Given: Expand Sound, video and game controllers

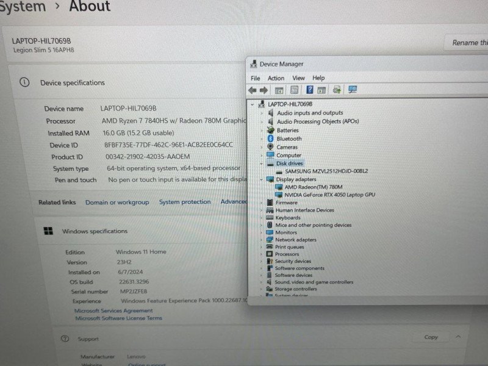Looking at the screenshot, I should point(261,282).
